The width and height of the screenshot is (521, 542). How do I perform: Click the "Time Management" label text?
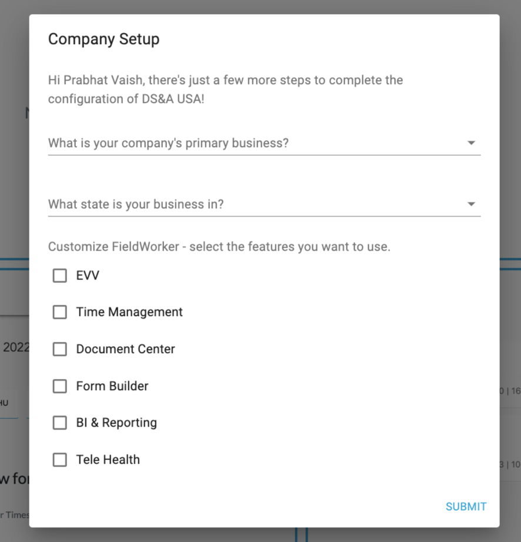[129, 312]
